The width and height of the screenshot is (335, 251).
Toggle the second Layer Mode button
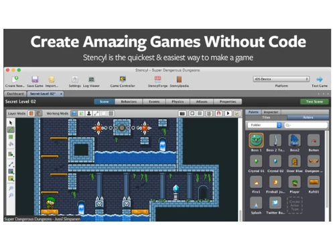(x=39, y=113)
